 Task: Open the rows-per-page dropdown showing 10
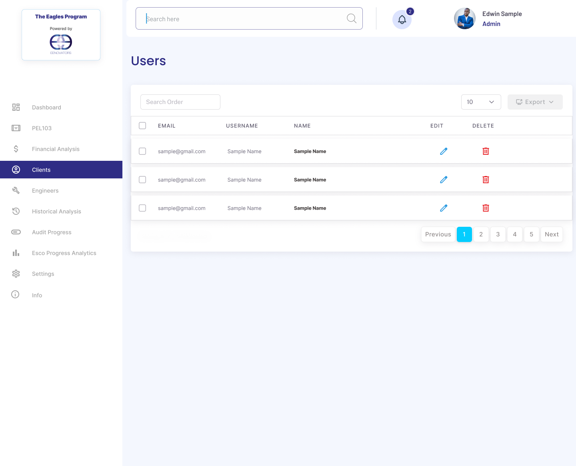481,102
